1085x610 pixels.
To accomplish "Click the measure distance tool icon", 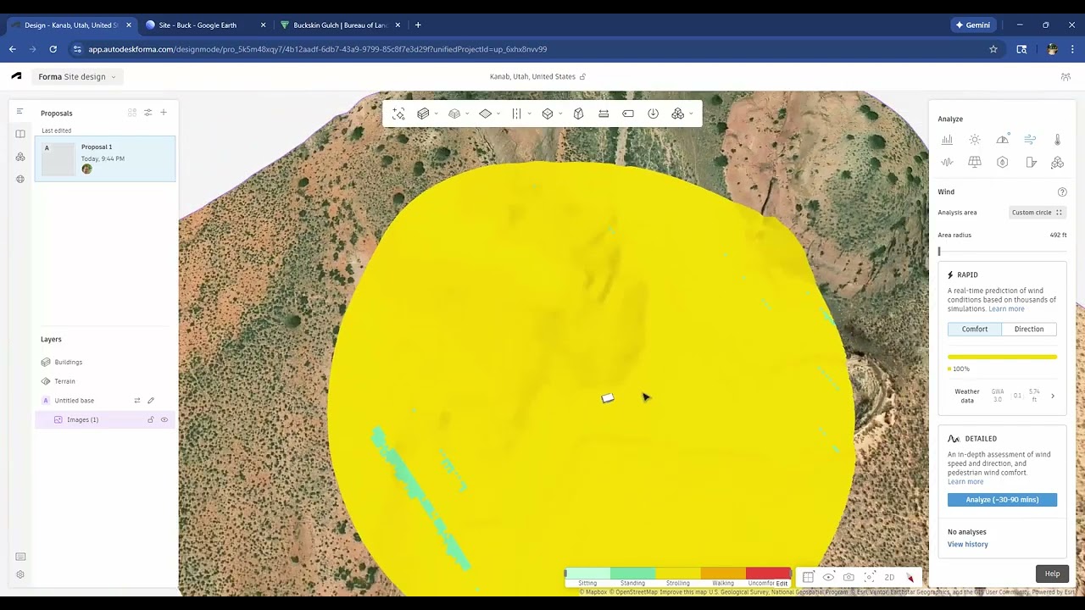I will (604, 114).
